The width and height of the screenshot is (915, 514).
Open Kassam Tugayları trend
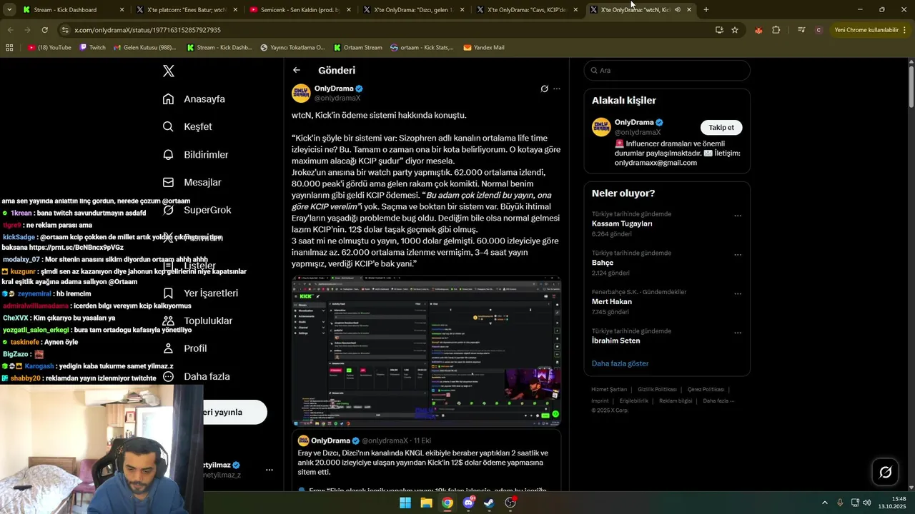click(x=622, y=223)
